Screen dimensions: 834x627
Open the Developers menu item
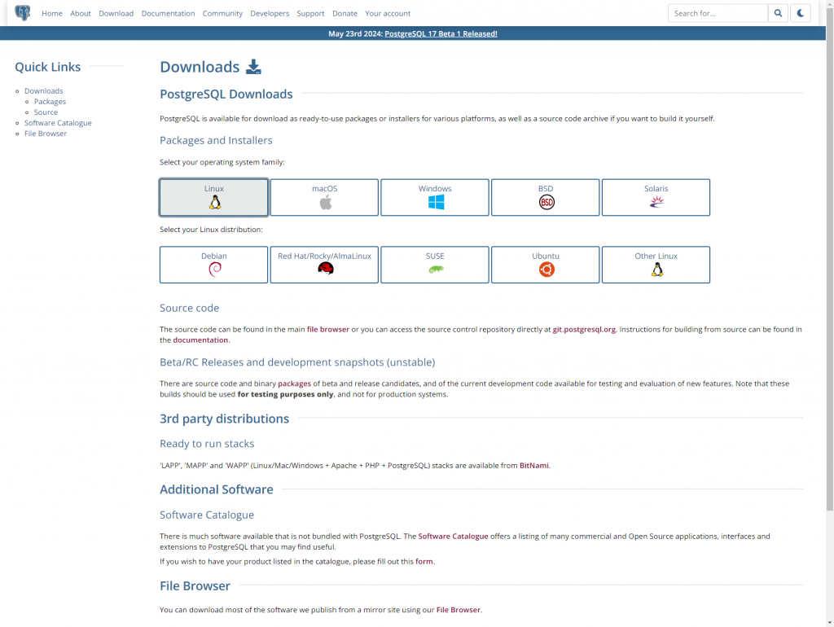(x=270, y=13)
